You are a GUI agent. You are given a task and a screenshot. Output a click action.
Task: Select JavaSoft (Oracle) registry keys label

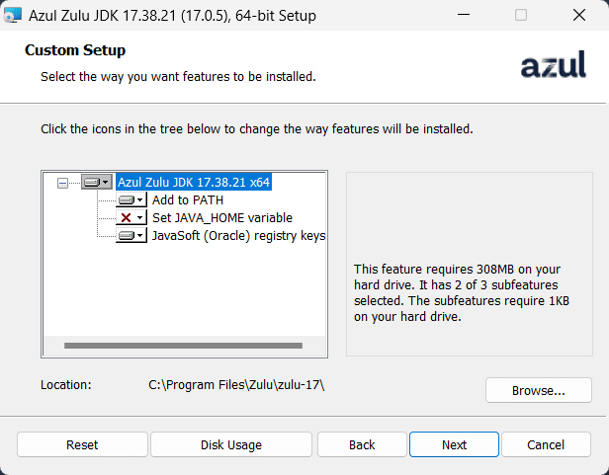click(238, 236)
